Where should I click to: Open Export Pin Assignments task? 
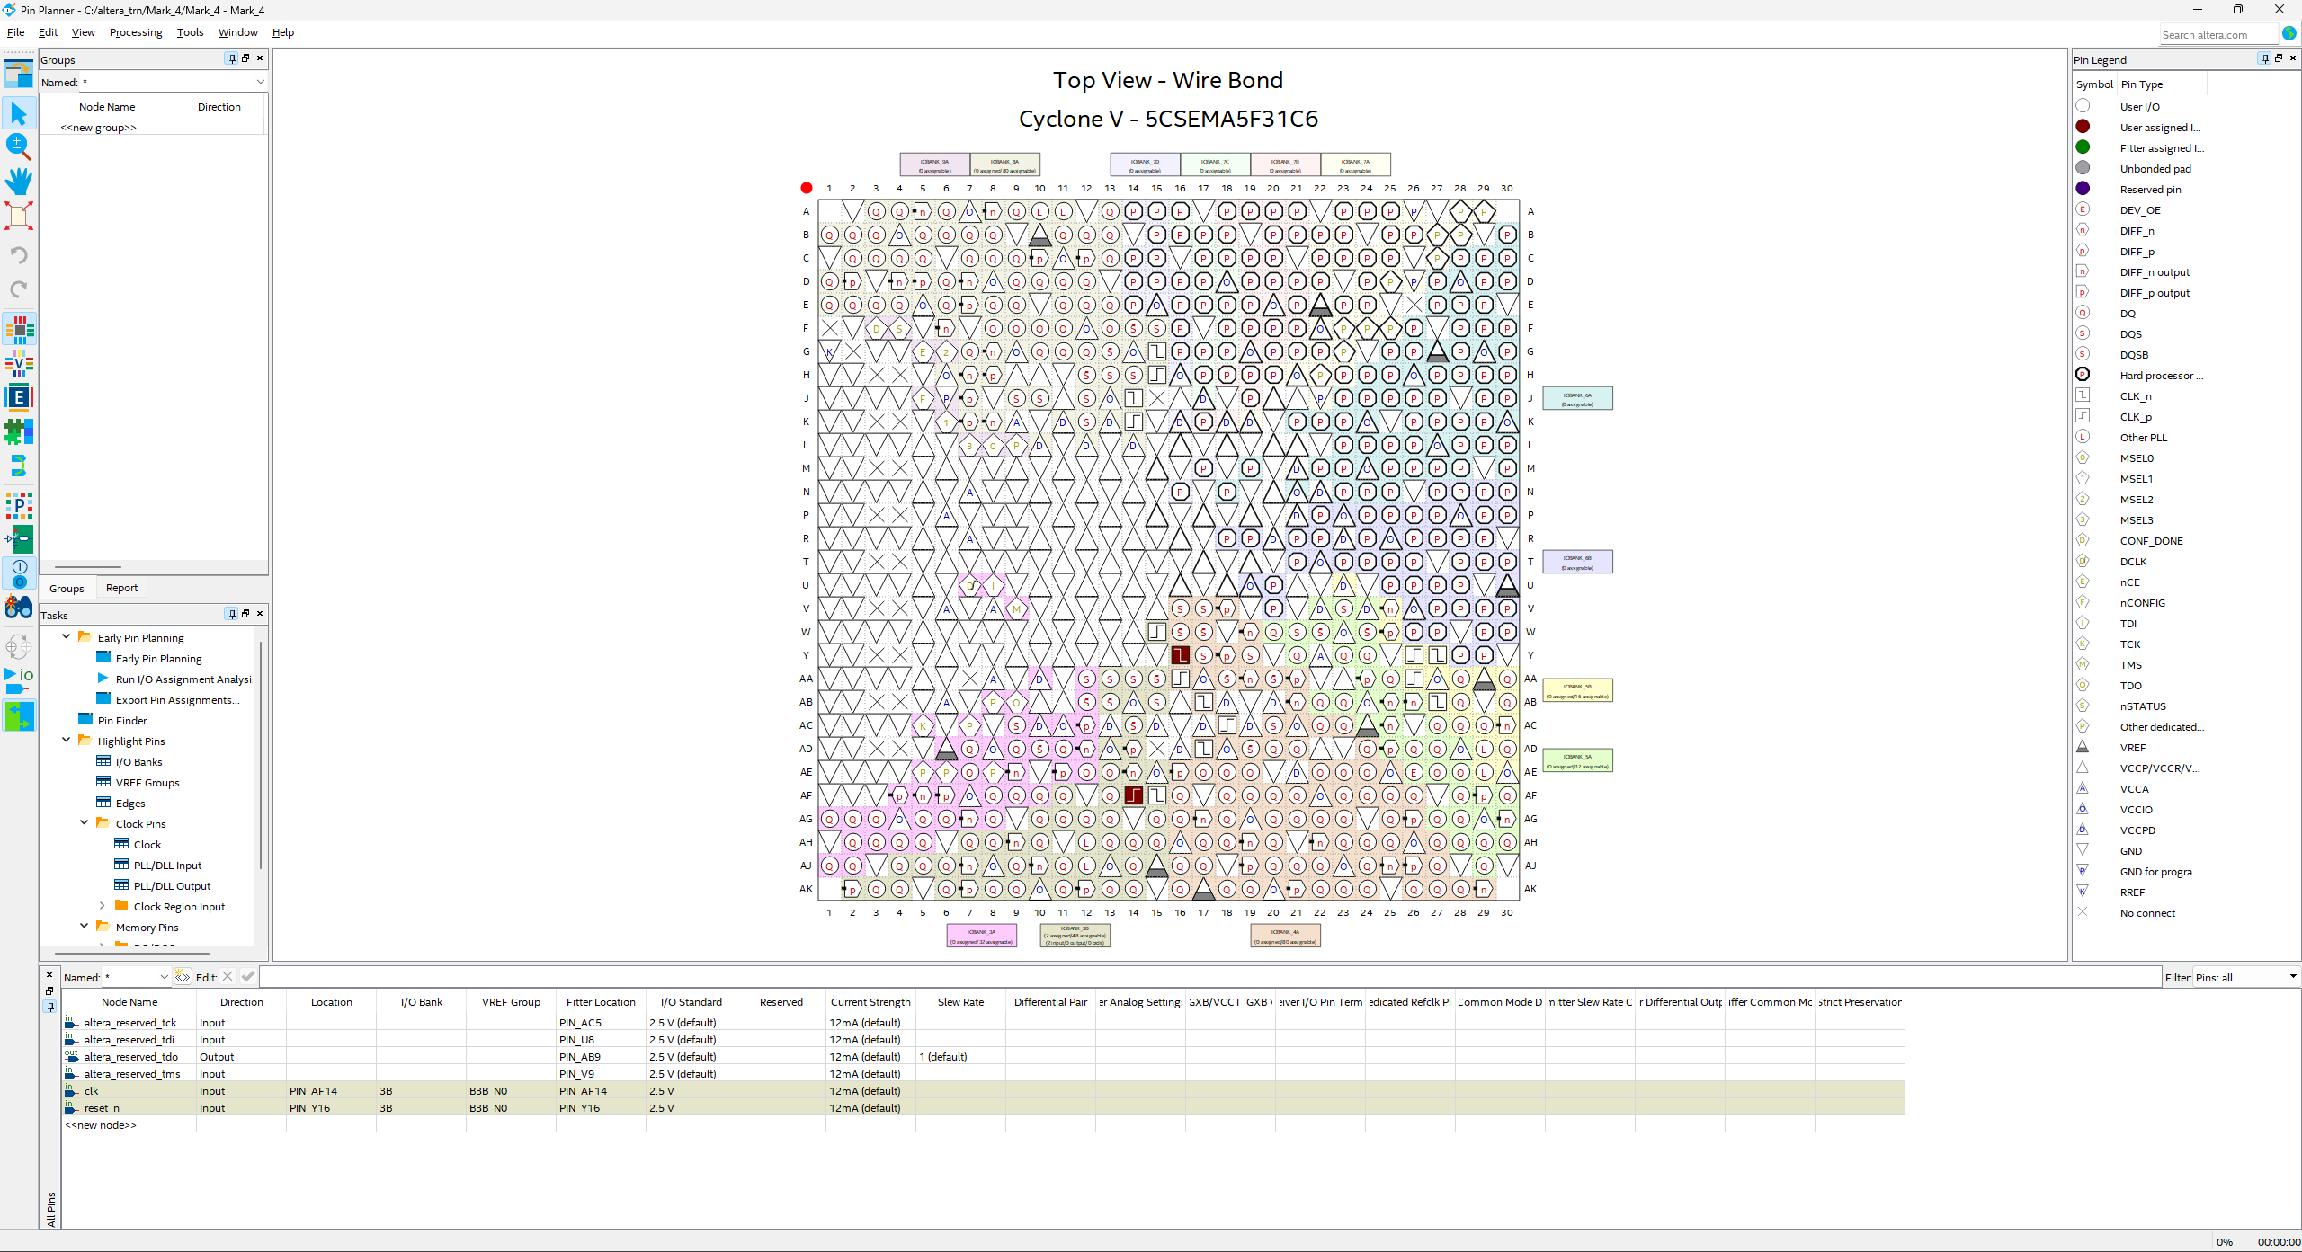(177, 700)
